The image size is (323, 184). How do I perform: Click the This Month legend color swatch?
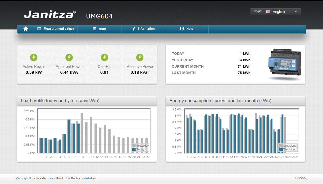click(x=281, y=149)
